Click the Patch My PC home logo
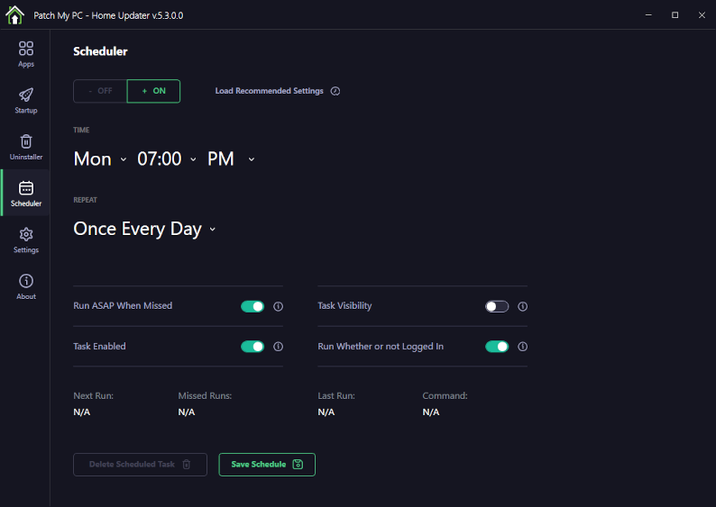 click(x=14, y=15)
